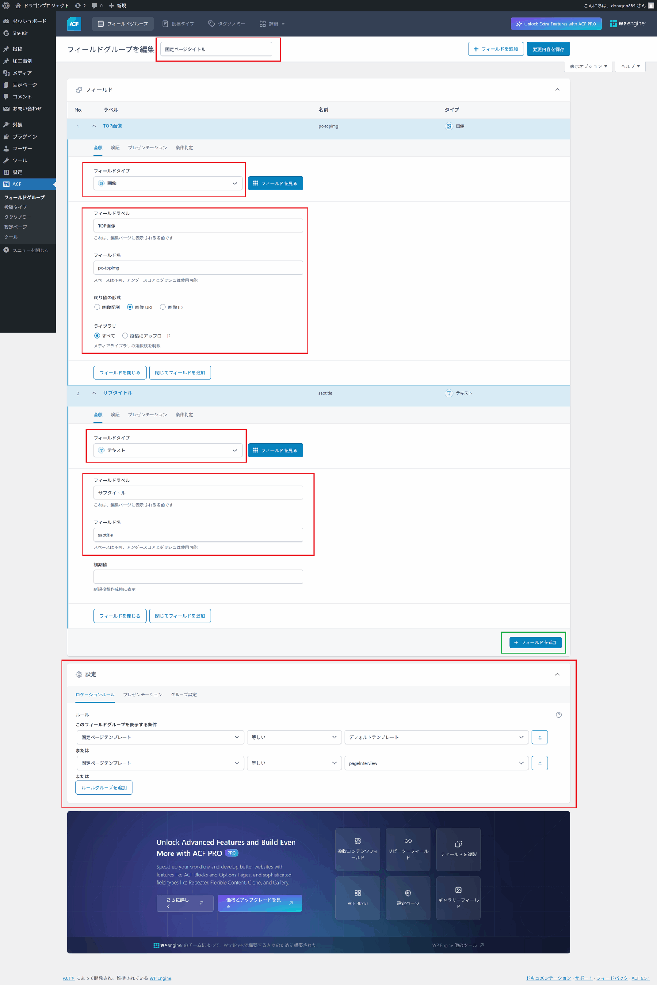Click the help question mark icon in ルール

coord(558,715)
